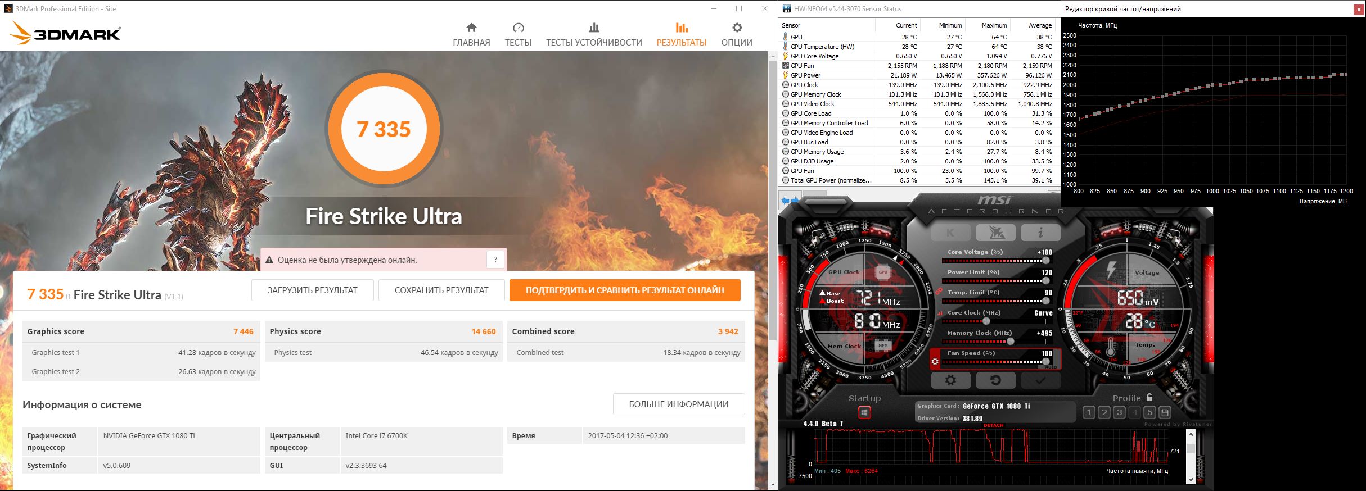Reset Afterburner settings to defaults
Screen dimensions: 1366x491
pos(995,380)
